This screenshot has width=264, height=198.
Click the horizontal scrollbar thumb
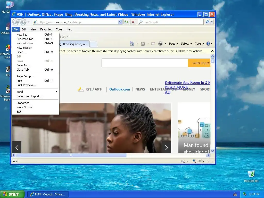(71, 155)
